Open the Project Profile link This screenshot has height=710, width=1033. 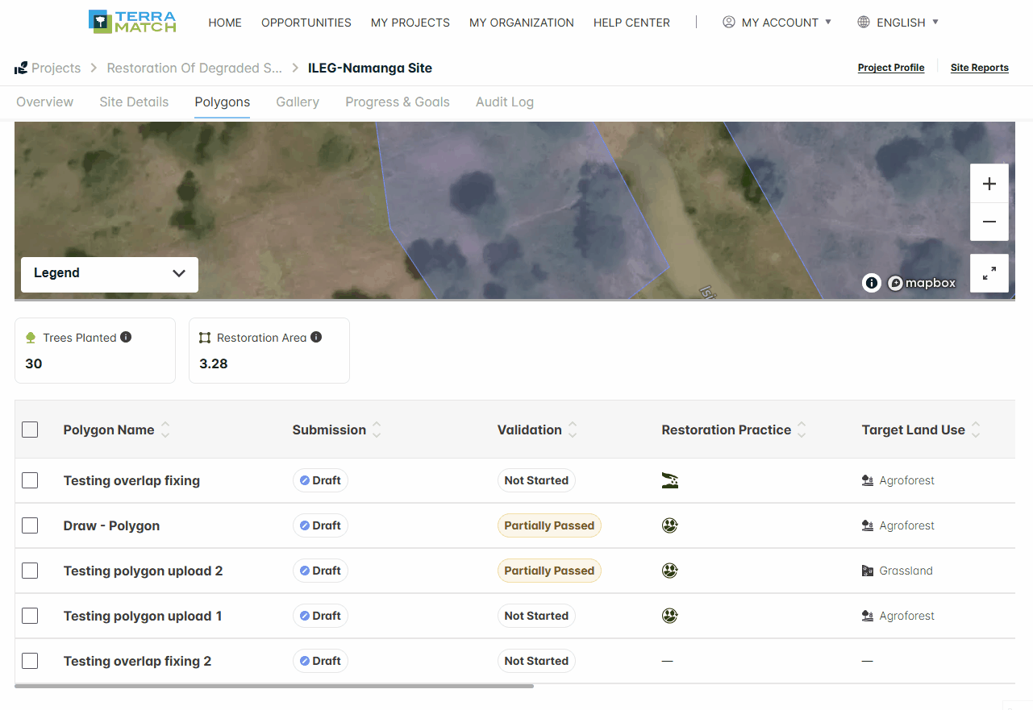click(x=891, y=68)
